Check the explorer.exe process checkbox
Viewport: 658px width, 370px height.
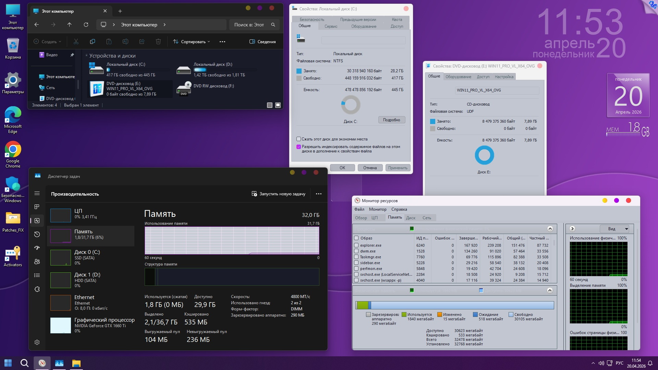[x=356, y=245]
